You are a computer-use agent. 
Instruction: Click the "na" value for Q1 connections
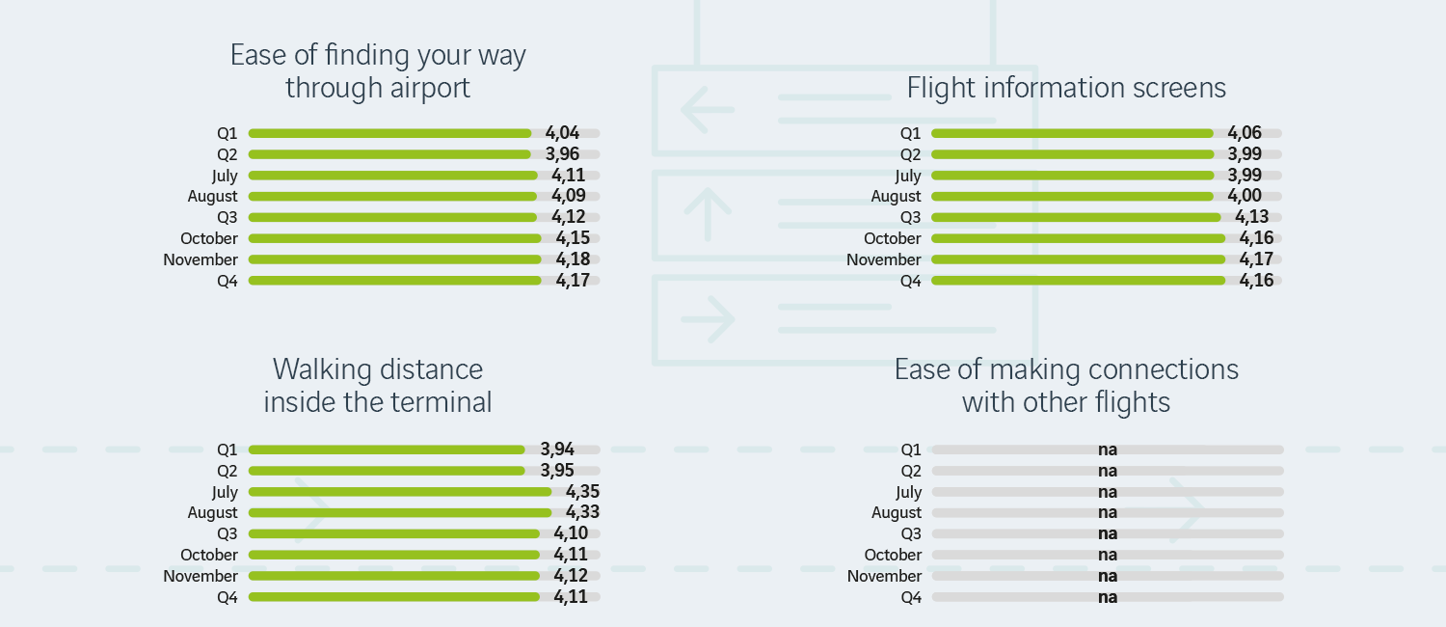pos(1108,450)
